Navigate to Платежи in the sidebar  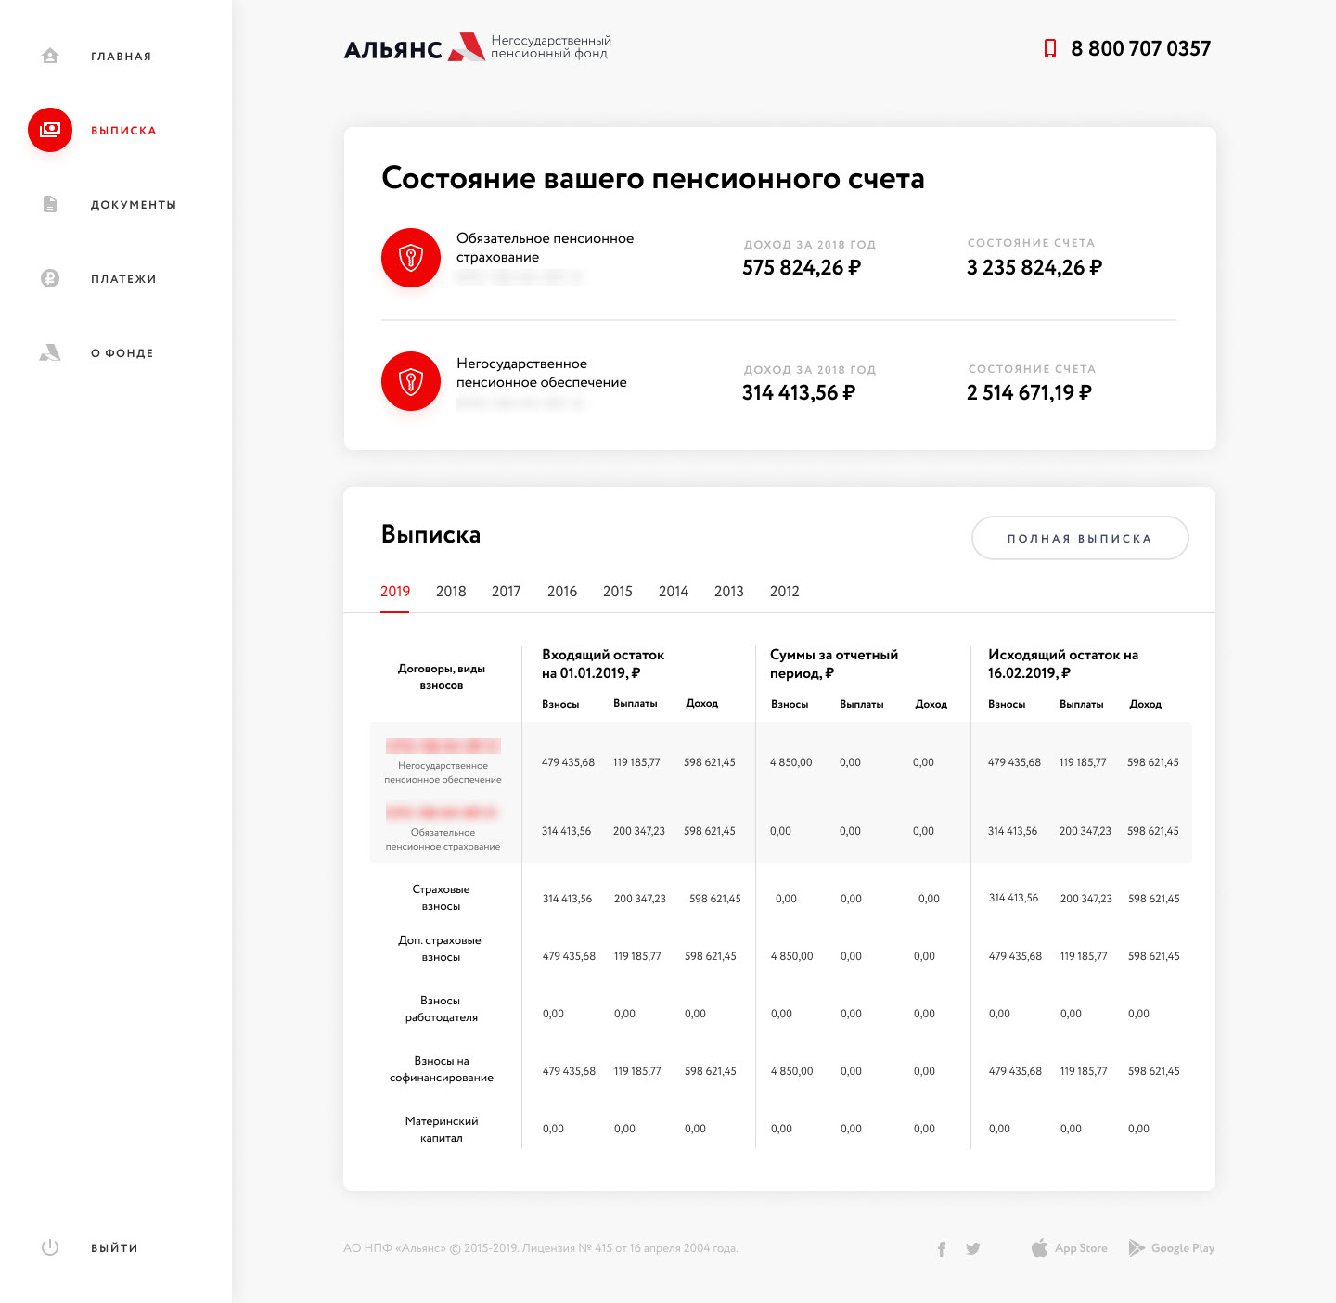click(123, 279)
